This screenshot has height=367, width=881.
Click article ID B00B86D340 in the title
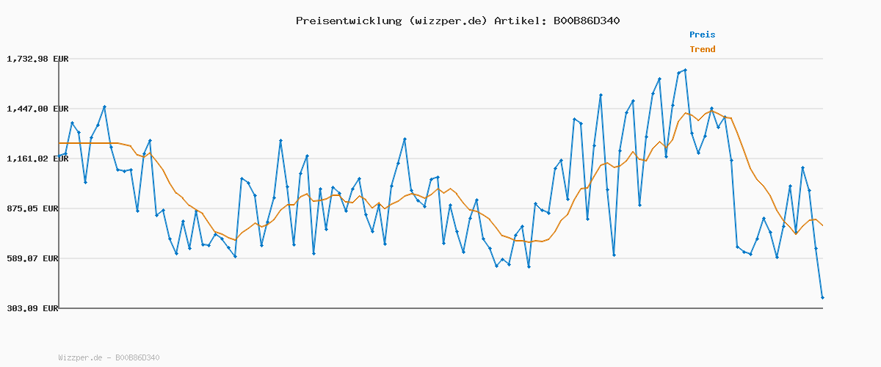point(584,21)
